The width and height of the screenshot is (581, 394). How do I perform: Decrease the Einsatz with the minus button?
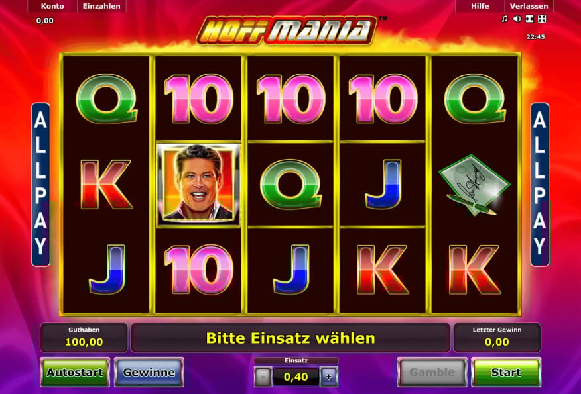tap(263, 377)
